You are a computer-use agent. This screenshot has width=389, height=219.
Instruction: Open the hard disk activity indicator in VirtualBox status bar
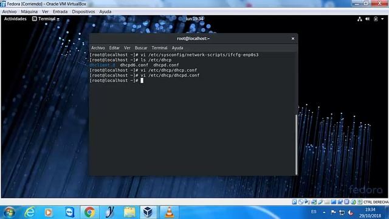click(294, 202)
